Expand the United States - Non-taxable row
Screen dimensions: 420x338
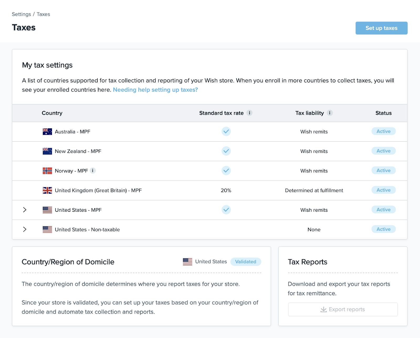click(25, 229)
